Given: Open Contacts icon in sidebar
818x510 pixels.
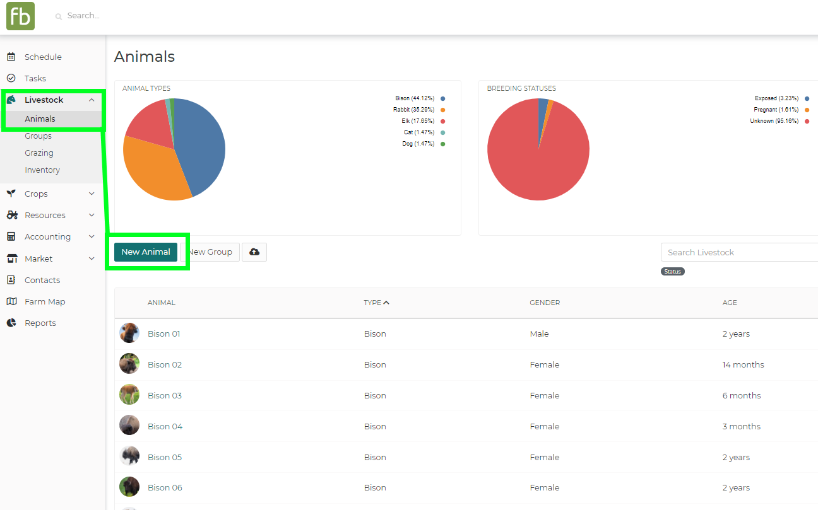Looking at the screenshot, I should [x=11, y=280].
